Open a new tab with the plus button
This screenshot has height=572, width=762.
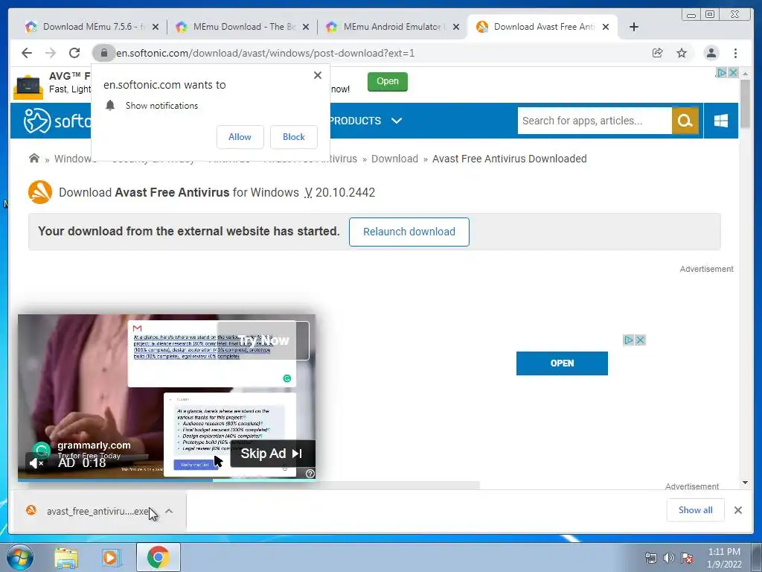tap(634, 27)
